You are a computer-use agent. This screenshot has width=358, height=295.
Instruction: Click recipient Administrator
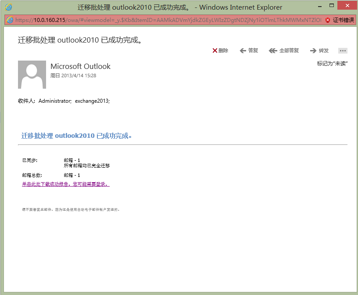click(x=55, y=101)
